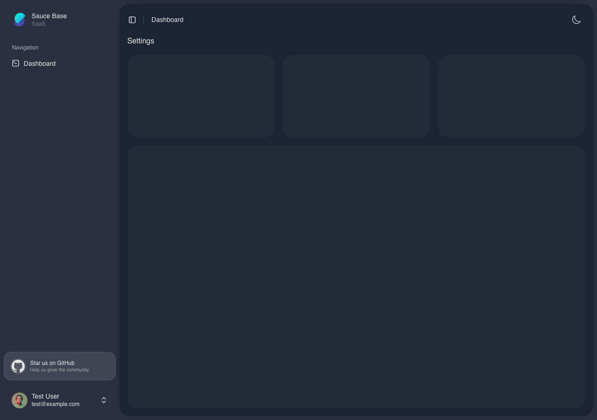The width and height of the screenshot is (597, 420).
Task: Click the Sauce Base teal logo icon
Action: (20, 19)
